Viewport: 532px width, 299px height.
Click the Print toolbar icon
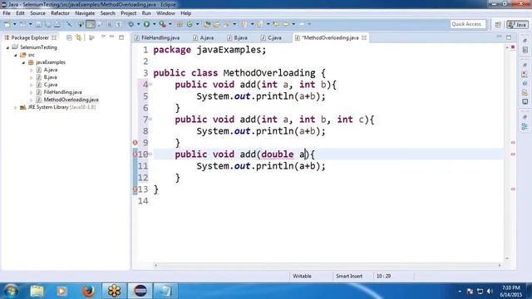click(x=57, y=24)
